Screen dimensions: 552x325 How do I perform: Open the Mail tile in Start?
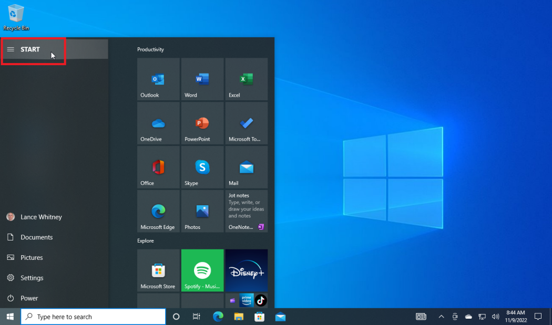pos(247,167)
